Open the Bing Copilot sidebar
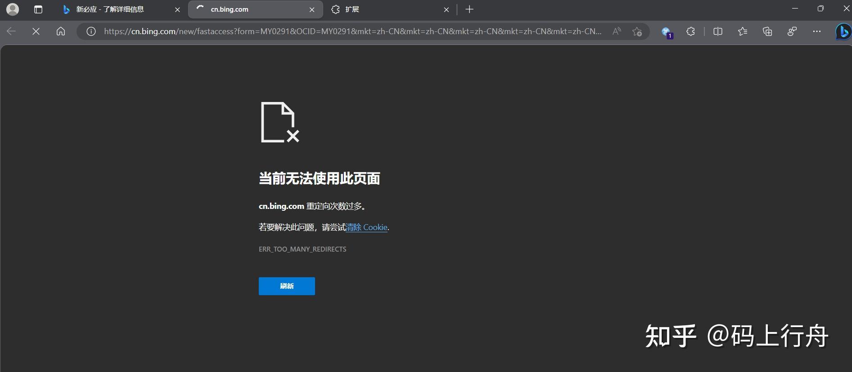852x372 pixels. click(843, 31)
